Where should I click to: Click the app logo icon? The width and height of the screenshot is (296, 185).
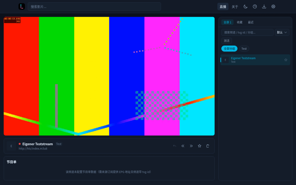(x=22, y=6)
